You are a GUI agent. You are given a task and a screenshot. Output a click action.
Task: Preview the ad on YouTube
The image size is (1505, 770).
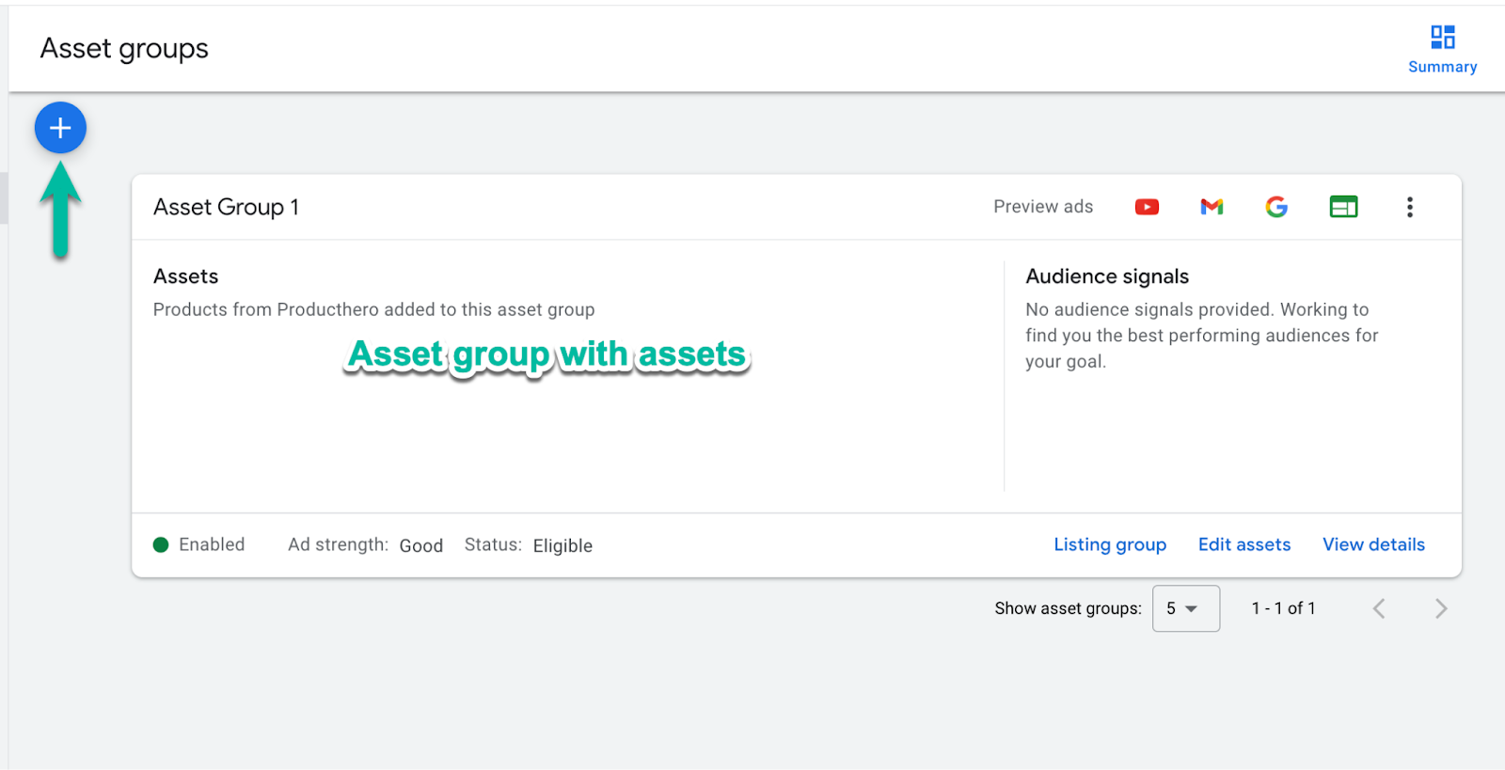point(1147,207)
